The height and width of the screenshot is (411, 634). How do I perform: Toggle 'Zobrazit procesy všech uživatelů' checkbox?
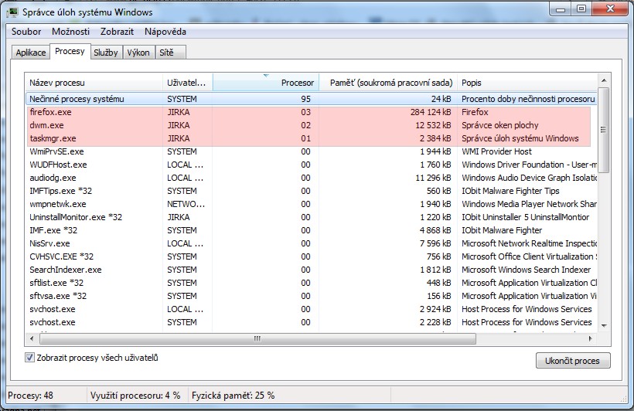(30, 358)
